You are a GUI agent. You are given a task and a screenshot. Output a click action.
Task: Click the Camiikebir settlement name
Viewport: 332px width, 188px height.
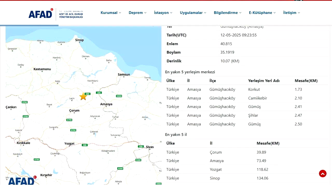point(258,98)
